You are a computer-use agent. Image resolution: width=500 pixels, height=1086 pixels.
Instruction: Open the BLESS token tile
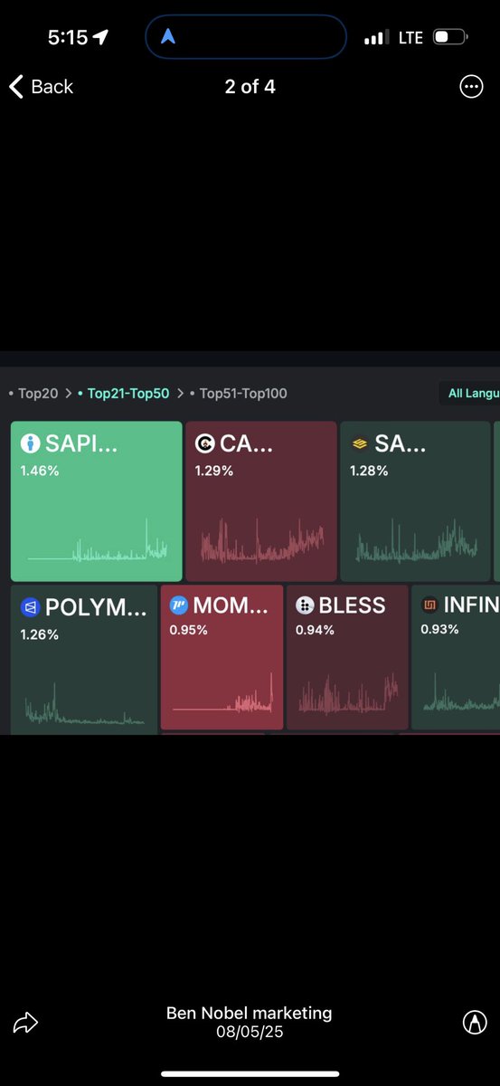[347, 657]
